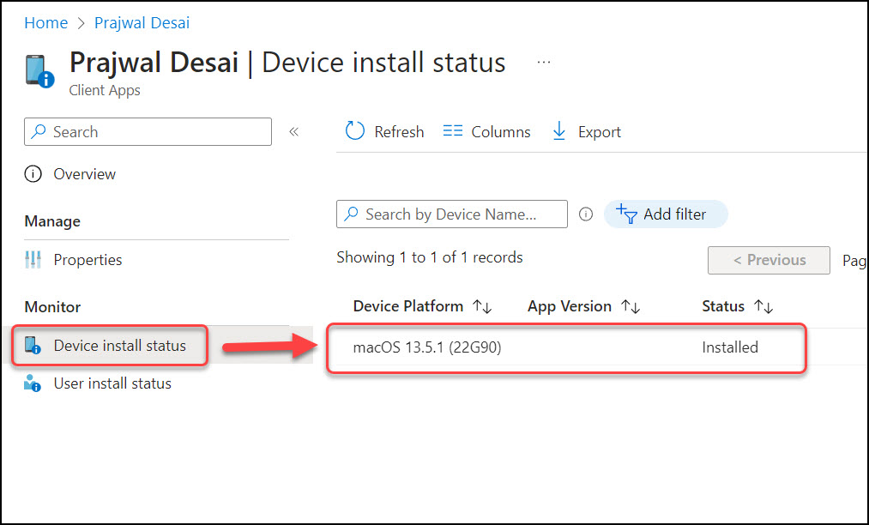
Task: Click the search magnifier in sidebar Search
Action: pos(39,131)
